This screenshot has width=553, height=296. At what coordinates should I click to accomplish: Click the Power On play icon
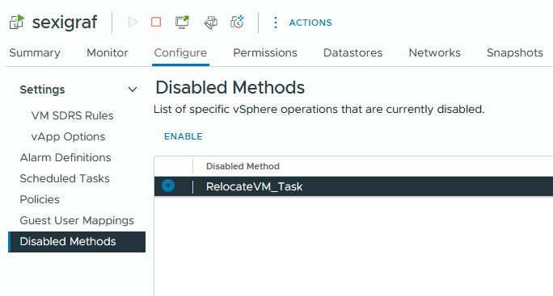click(x=133, y=22)
